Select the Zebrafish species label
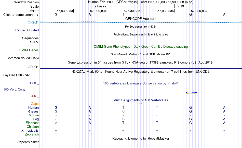 coord(32,134)
